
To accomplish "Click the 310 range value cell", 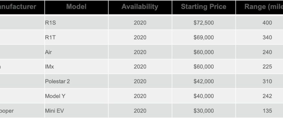I will [x=259, y=81].
